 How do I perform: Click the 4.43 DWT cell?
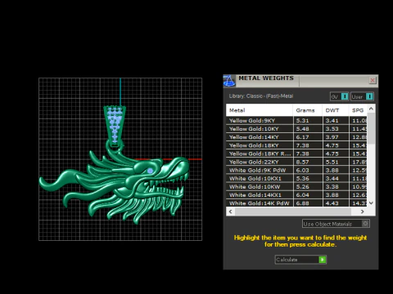tap(336, 203)
